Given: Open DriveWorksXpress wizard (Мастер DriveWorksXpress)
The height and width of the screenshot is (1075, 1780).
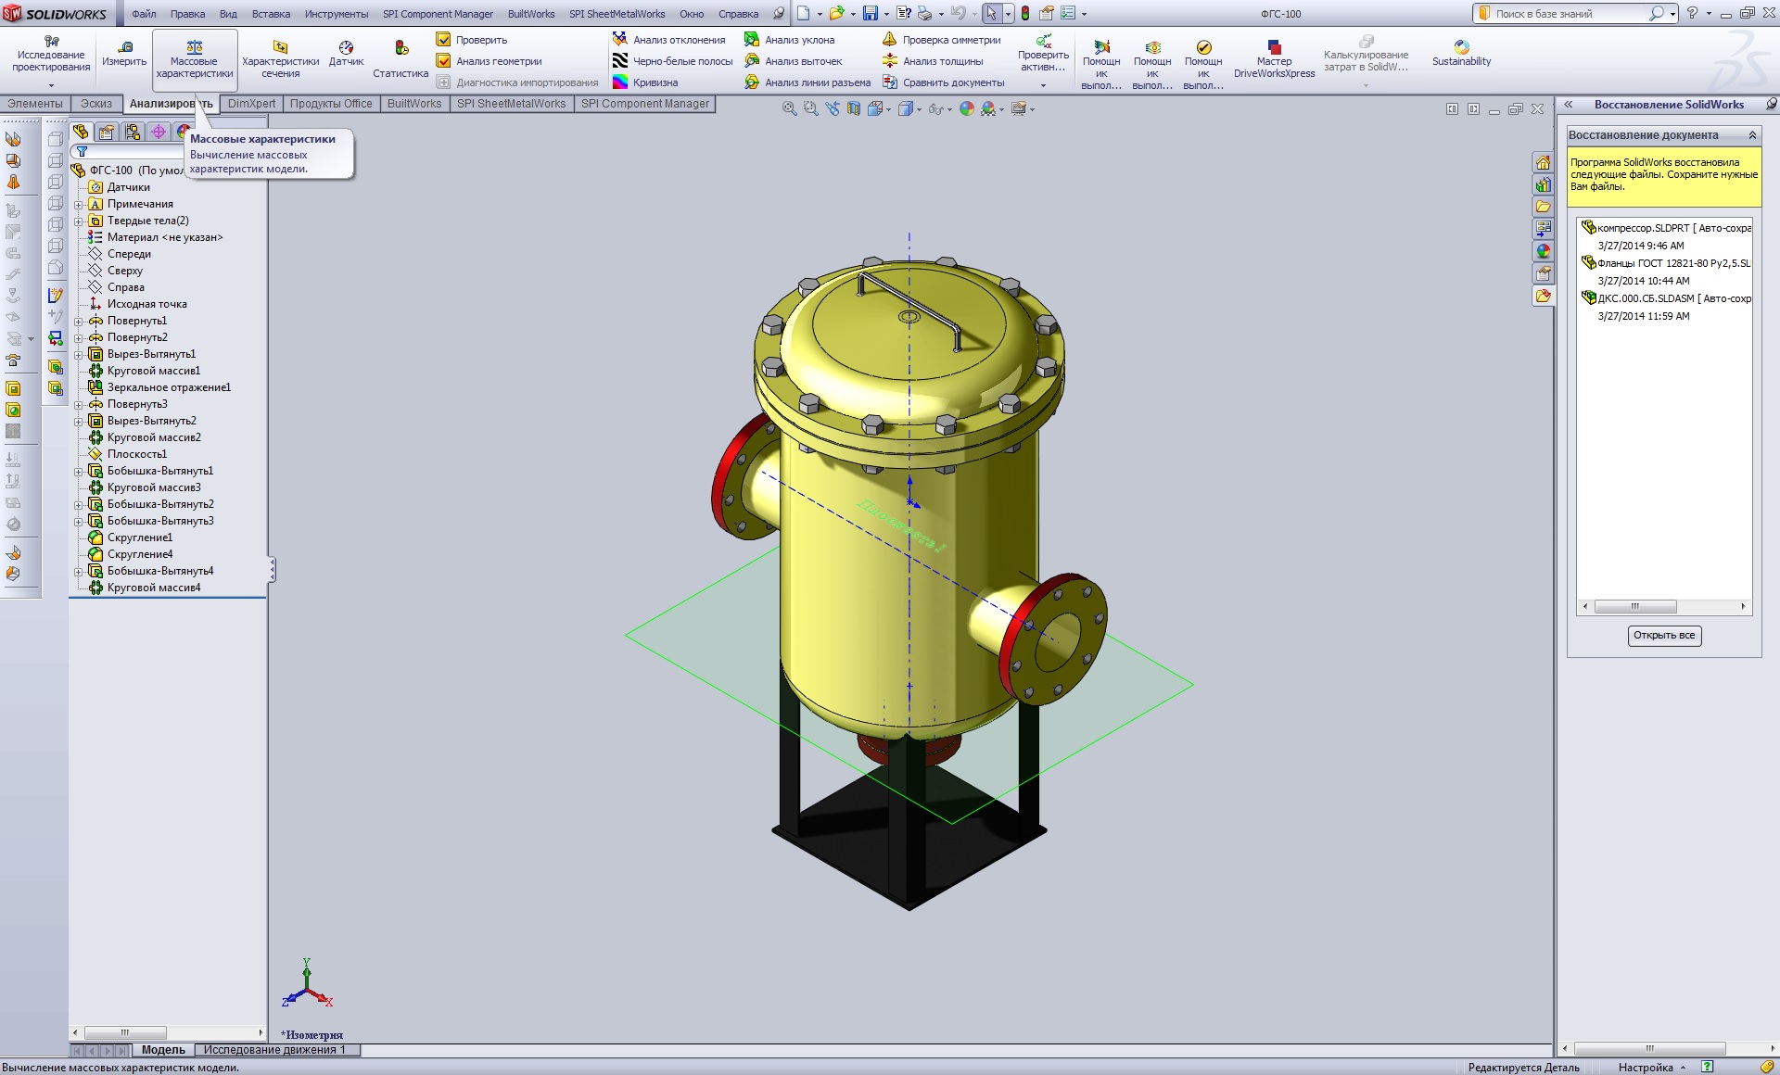Looking at the screenshot, I should point(1274,59).
